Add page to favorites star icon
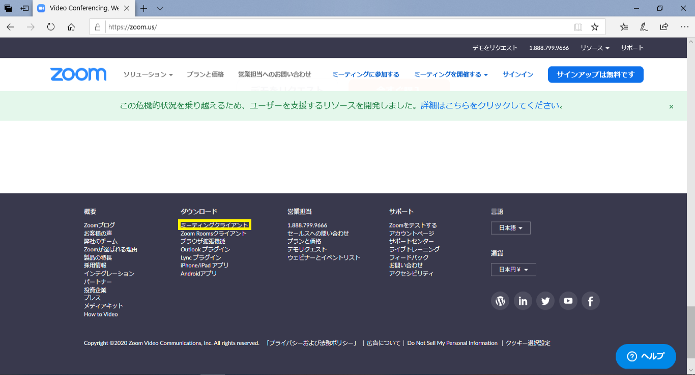695x375 pixels. pos(594,27)
